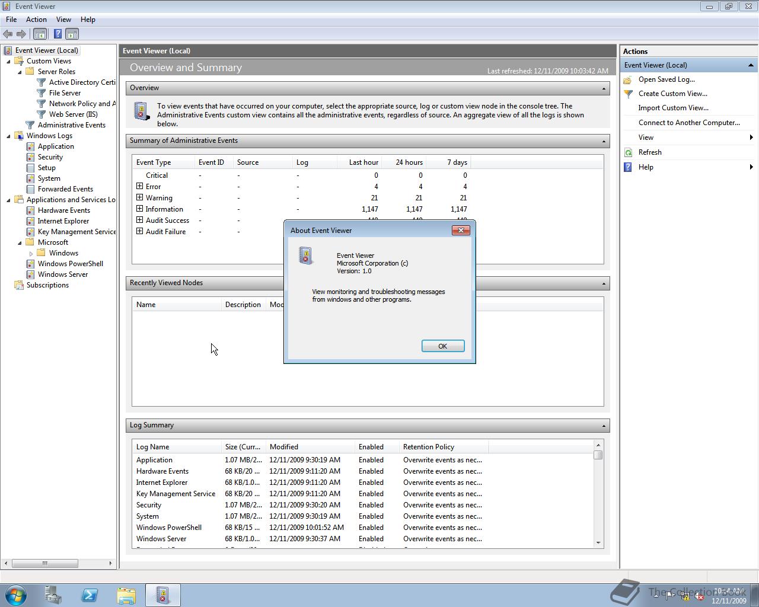Collapse the Event Viewer (Local) actions group
The width and height of the screenshot is (759, 607).
click(751, 65)
